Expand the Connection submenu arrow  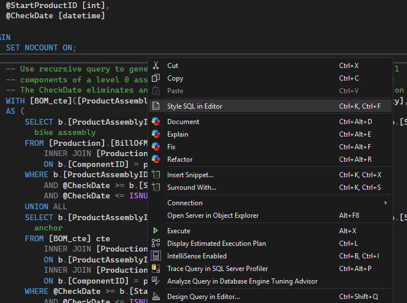coord(386,203)
